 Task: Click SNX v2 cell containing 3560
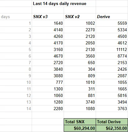(x=80, y=56)
